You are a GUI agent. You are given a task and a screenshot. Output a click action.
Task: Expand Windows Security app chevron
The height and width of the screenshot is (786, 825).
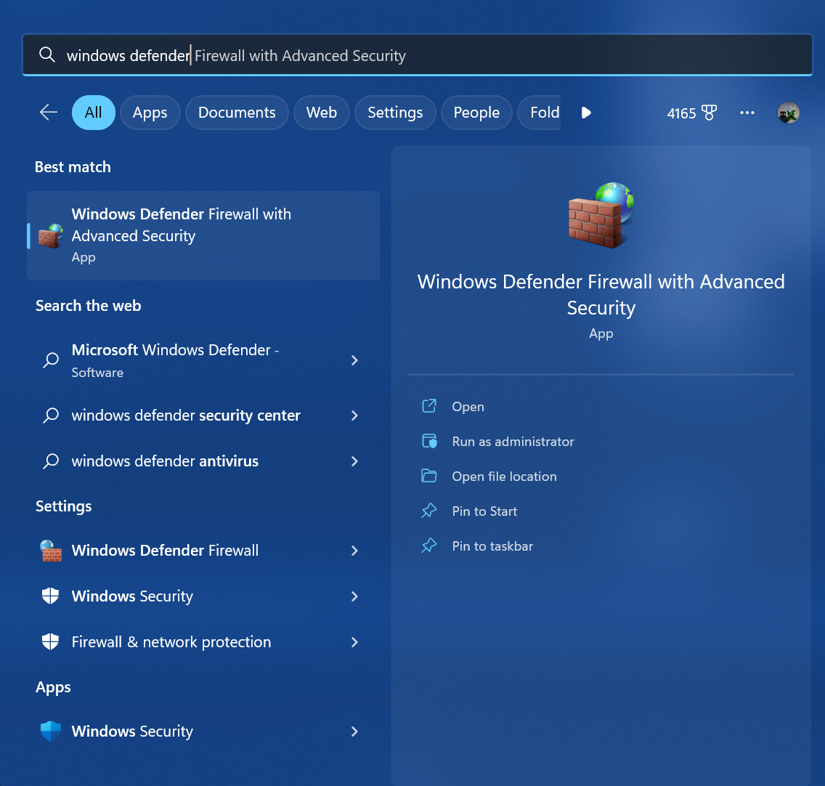pos(354,732)
